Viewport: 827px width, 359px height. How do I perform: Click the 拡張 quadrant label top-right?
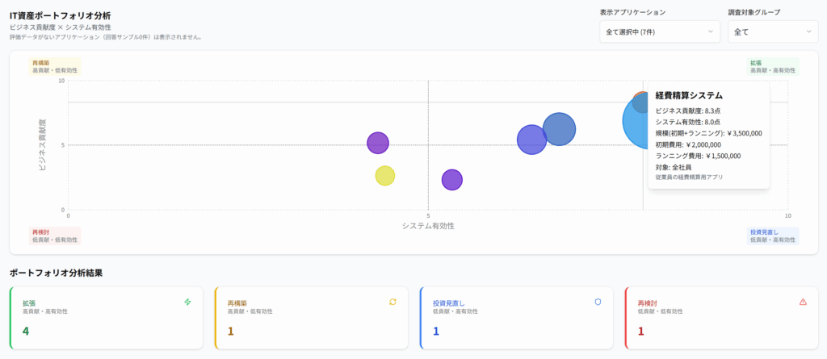pyautogui.click(x=773, y=66)
